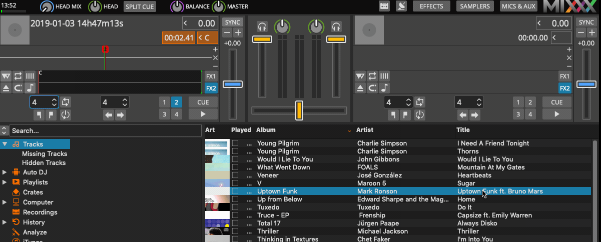This screenshot has width=601, height=242.
Task: Open right deck beatloop size spinbox
Action: point(398,102)
